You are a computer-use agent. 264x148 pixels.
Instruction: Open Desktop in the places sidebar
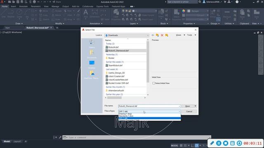(92, 65)
